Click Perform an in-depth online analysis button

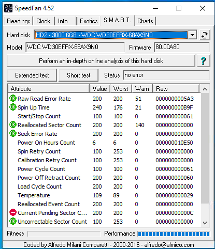(x=101, y=61)
